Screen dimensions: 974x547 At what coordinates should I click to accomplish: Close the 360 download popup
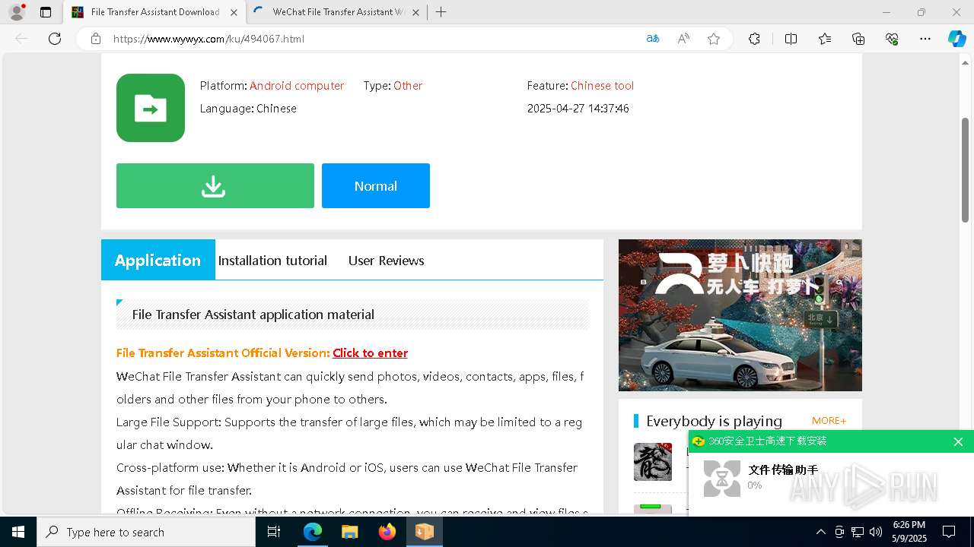click(x=958, y=441)
